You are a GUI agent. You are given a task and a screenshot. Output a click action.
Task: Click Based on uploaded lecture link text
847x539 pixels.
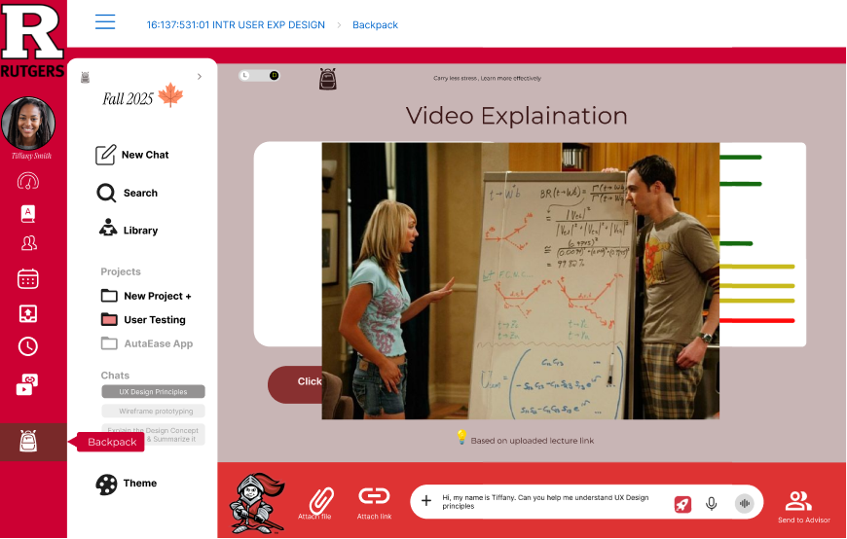(533, 441)
